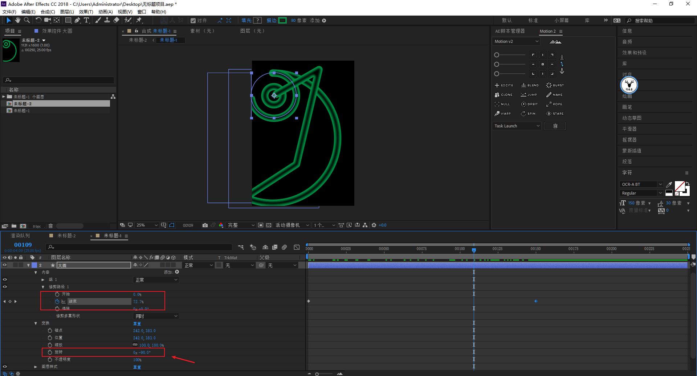Select the Puppet Pin tool

point(139,20)
